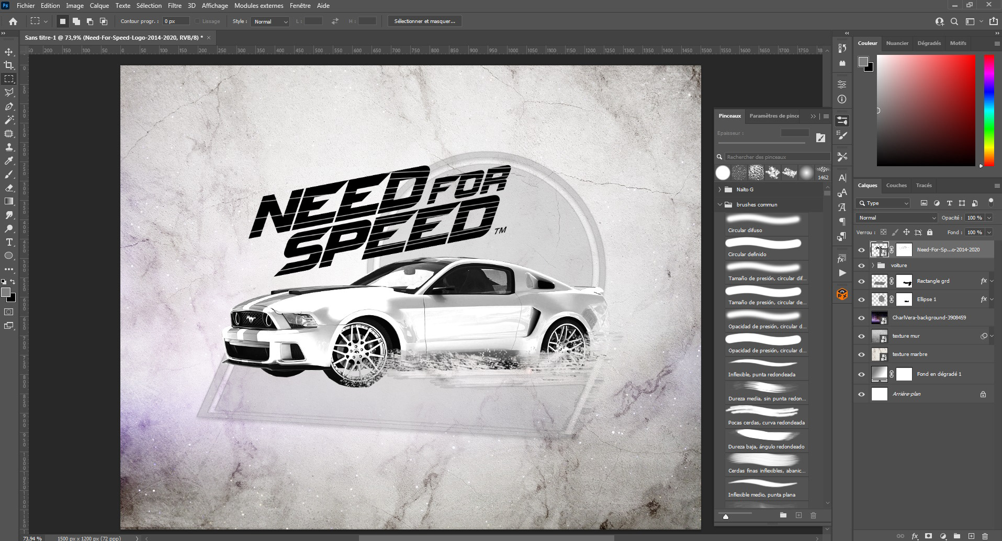Hide the Ellipse 1 layer

point(861,300)
